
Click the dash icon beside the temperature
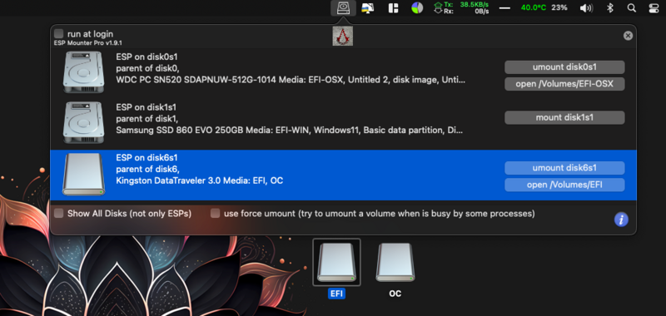point(504,7)
